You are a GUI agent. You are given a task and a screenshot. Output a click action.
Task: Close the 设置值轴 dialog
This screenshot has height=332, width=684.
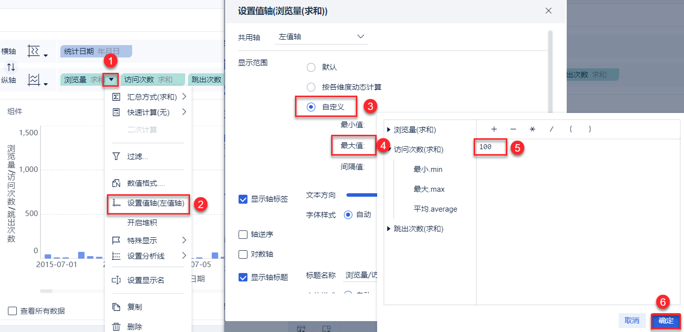(548, 10)
